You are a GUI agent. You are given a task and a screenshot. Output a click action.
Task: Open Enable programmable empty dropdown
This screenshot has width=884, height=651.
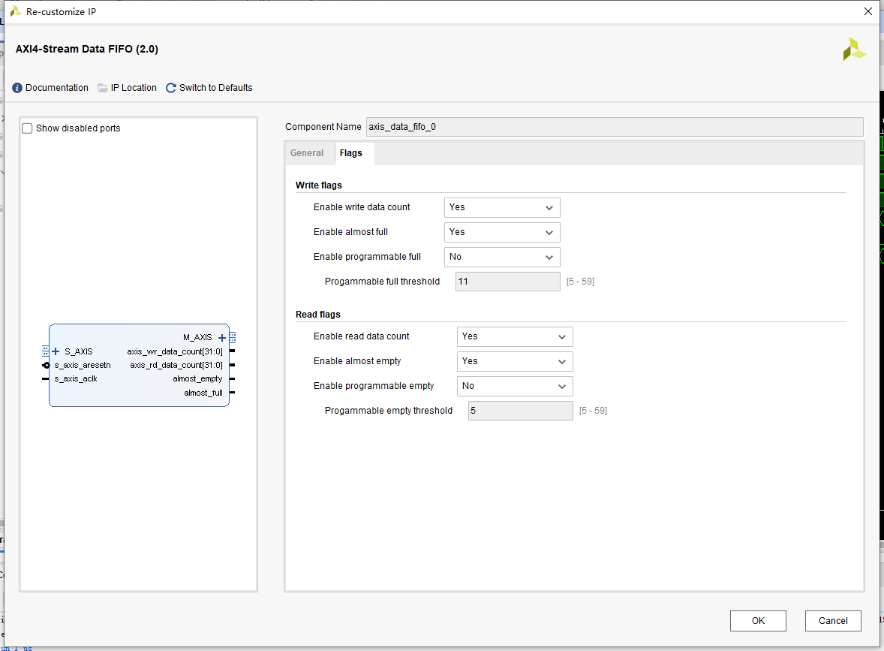click(515, 387)
